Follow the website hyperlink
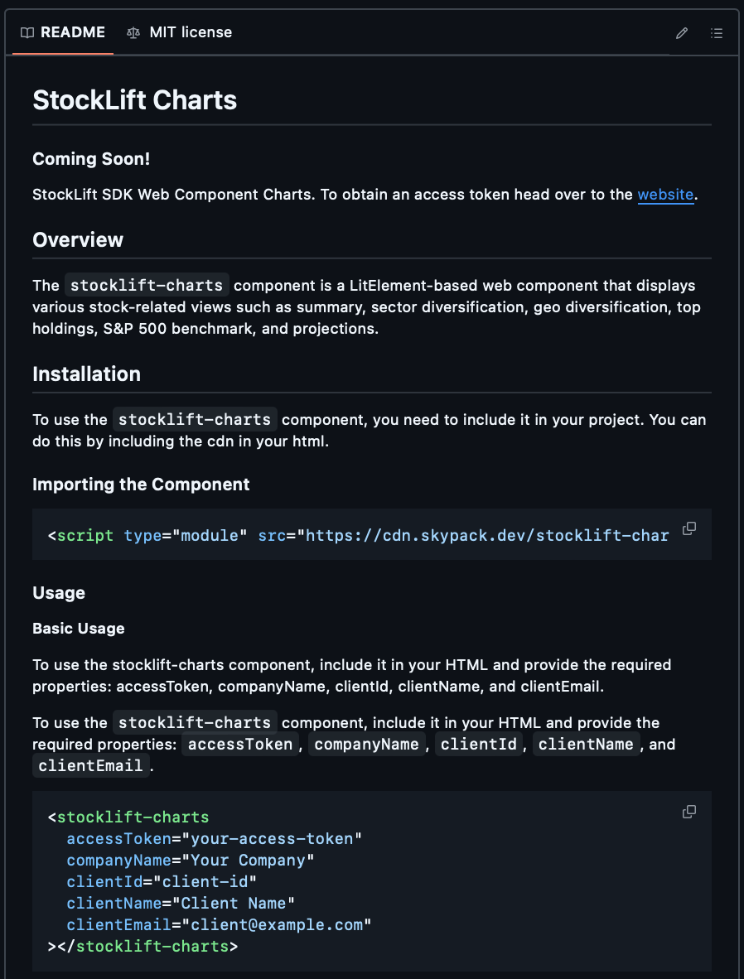The width and height of the screenshot is (744, 979). [665, 195]
